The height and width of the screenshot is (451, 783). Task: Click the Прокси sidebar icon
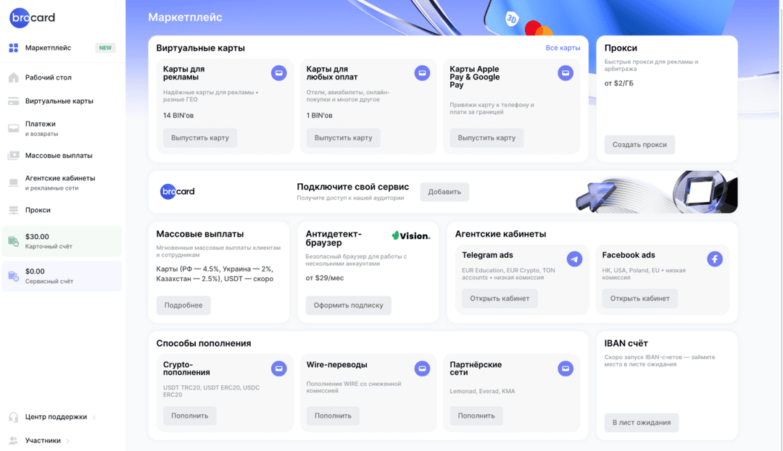pyautogui.click(x=14, y=211)
